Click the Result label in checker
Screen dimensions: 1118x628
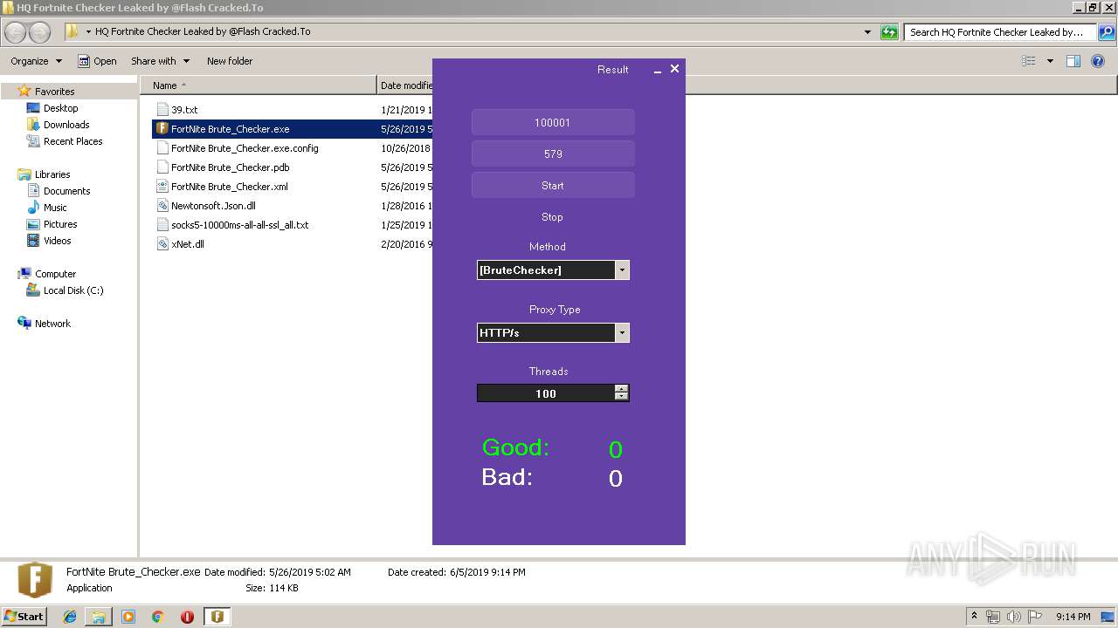pos(613,70)
